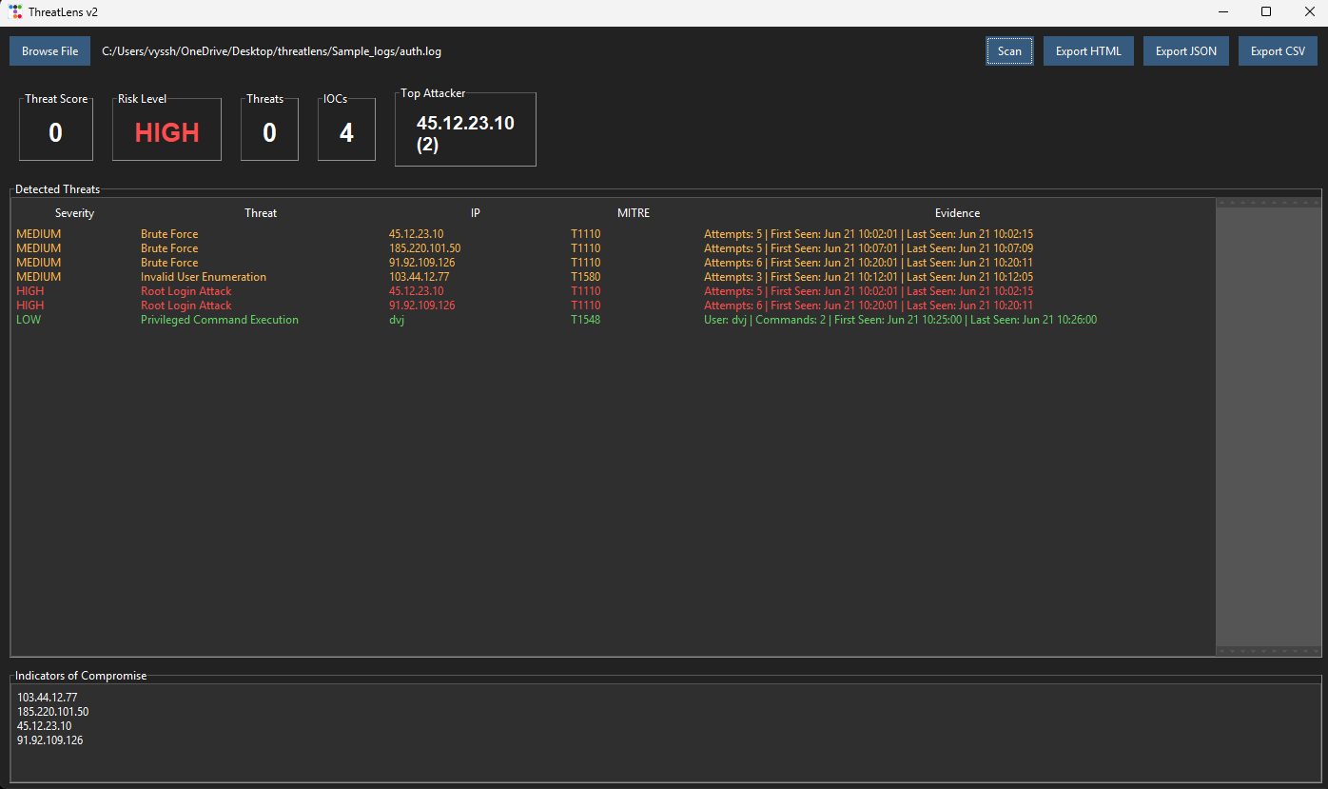This screenshot has width=1328, height=789.
Task: Click the ThreatLens app icon in title bar
Action: (15, 12)
